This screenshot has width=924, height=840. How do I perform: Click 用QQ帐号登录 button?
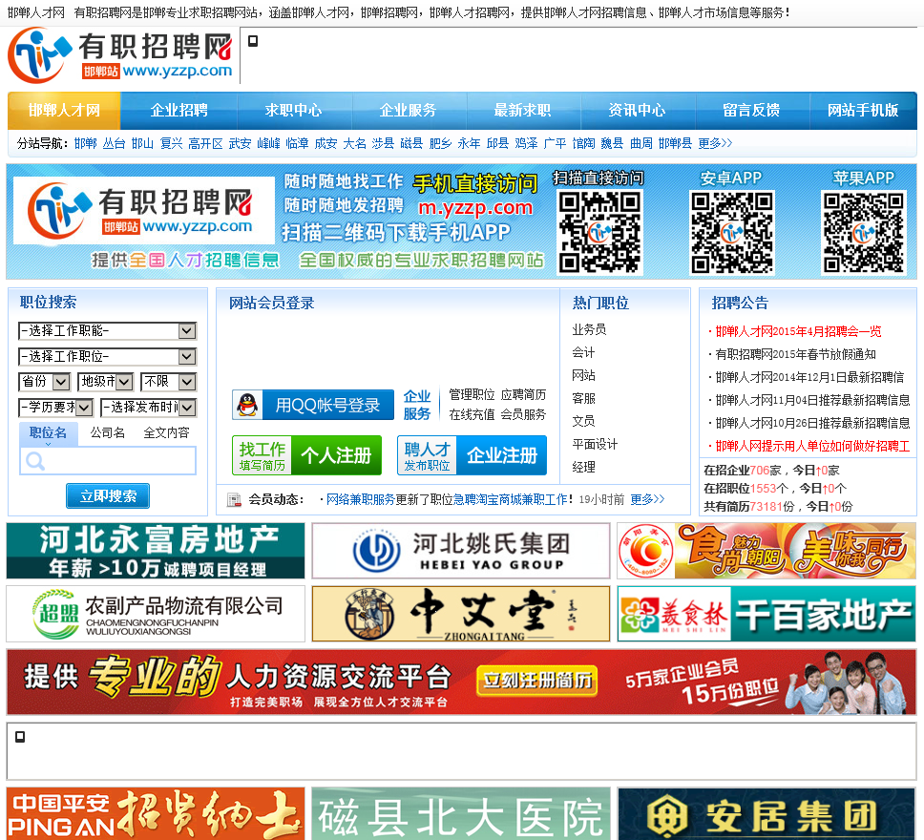click(313, 405)
